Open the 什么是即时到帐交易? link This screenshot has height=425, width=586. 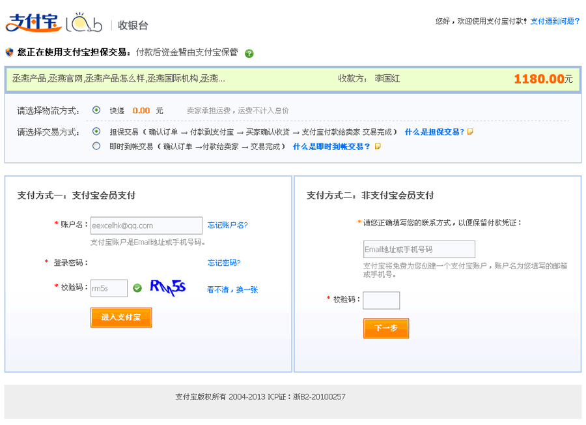[x=331, y=146]
